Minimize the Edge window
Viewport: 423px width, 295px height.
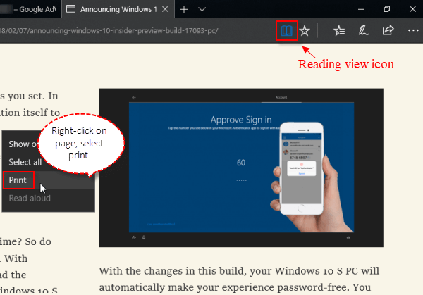coord(361,9)
